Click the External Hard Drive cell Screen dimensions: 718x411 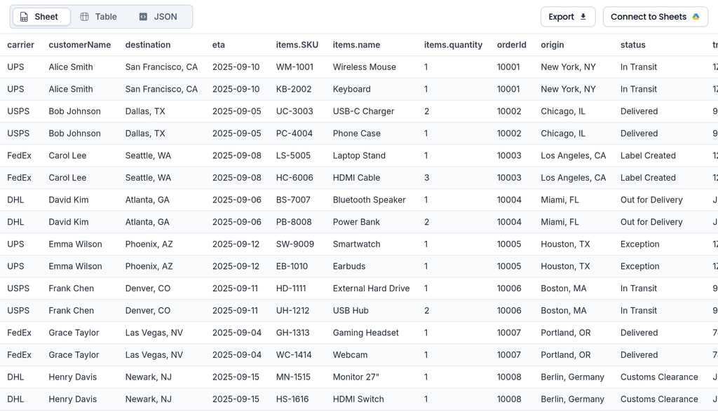click(372, 288)
